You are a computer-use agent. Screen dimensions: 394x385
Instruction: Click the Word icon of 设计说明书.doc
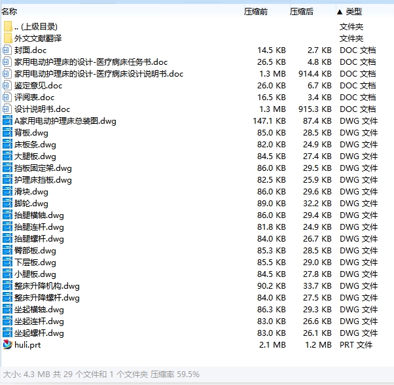click(7, 109)
